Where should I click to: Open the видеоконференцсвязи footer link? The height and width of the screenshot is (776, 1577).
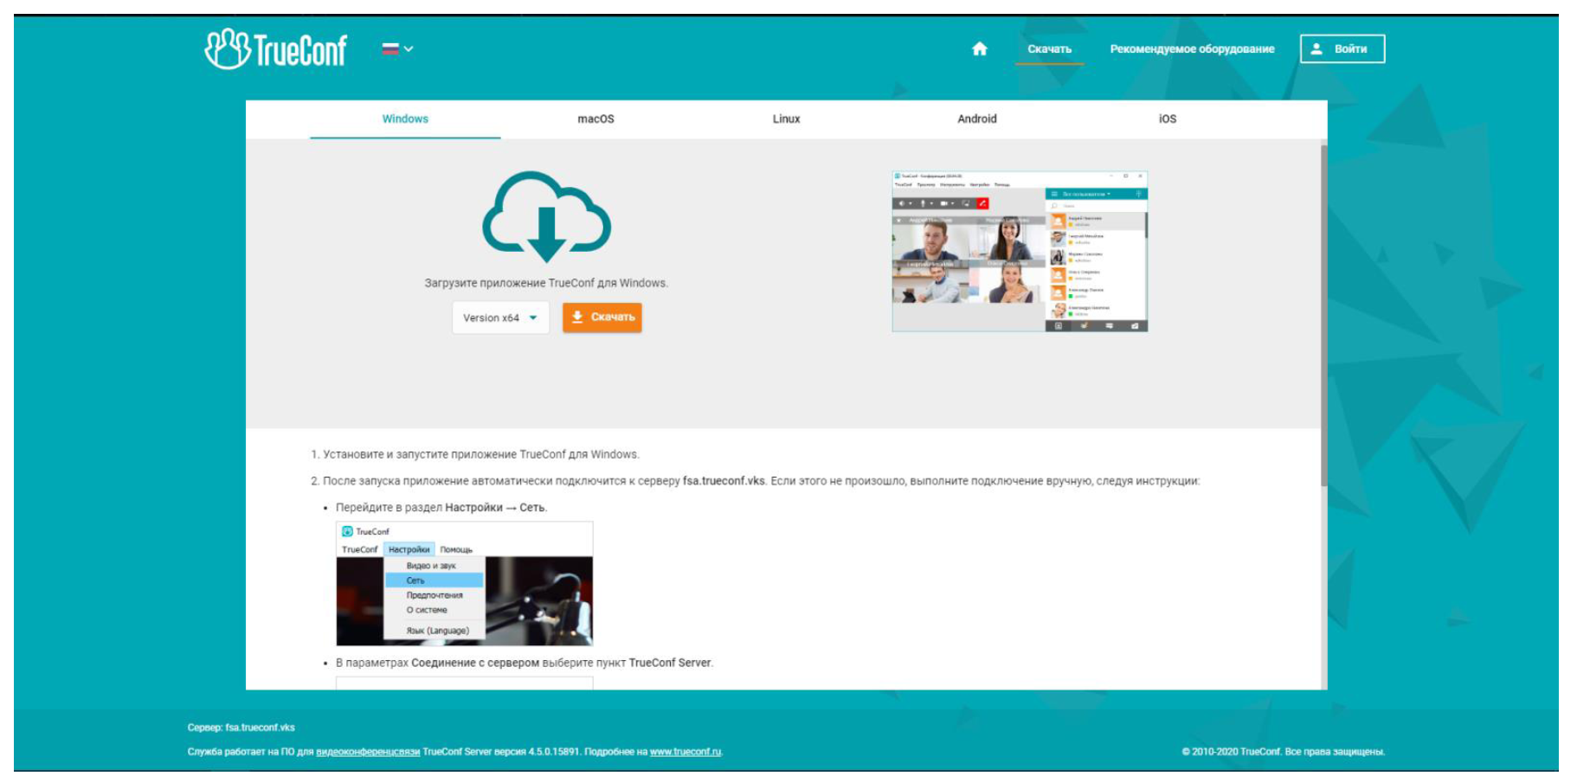coord(368,752)
